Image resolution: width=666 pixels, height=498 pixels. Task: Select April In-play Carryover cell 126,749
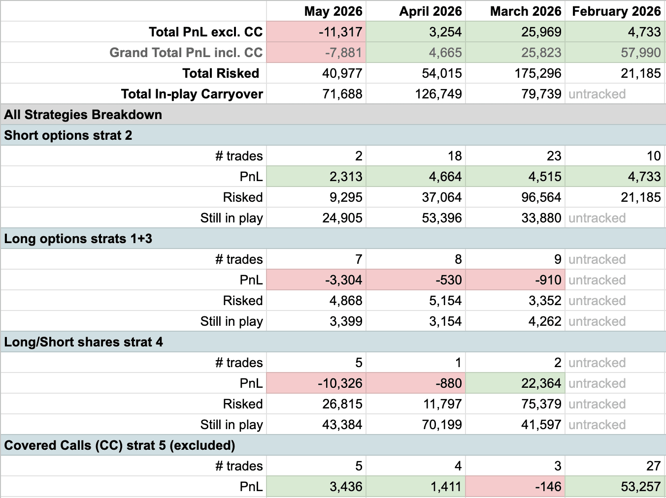[x=416, y=93]
